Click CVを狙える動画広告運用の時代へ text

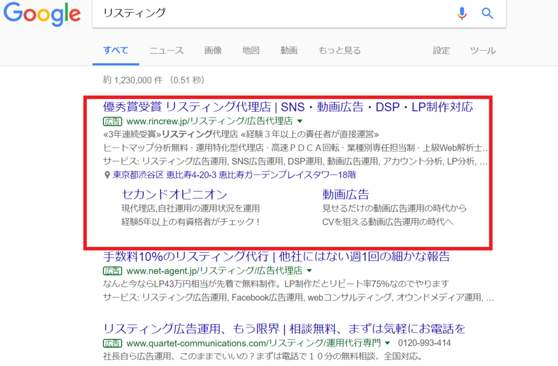387,222
